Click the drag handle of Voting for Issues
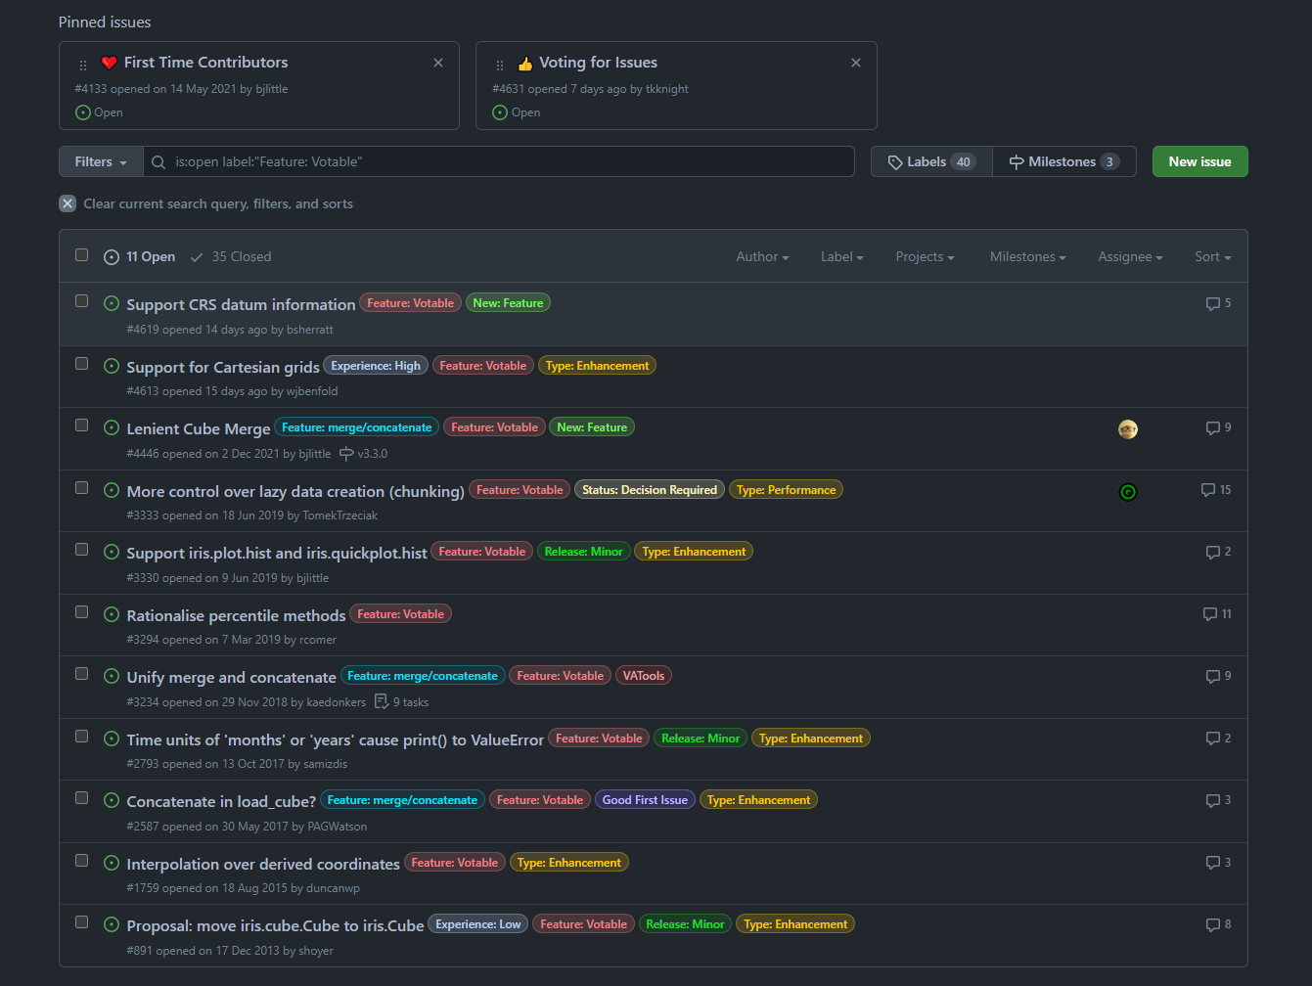Screen dimensions: 1312x986 point(500,65)
